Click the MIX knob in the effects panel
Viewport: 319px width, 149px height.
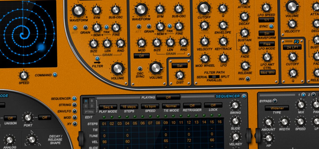pos(301,105)
